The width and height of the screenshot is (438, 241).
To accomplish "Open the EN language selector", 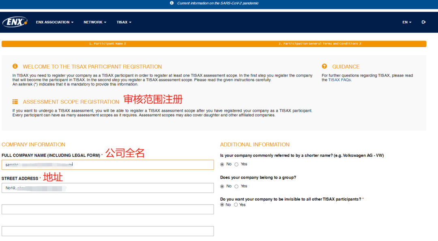I will point(407,22).
